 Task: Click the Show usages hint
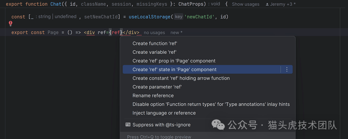246,4
